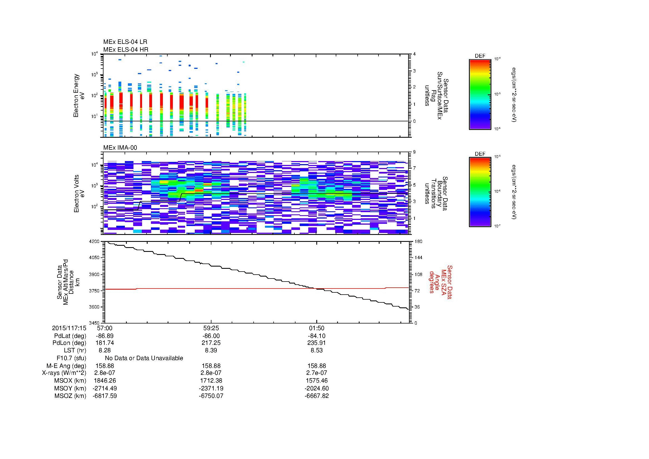Click the altitude axis tick '4200'
Image resolution: width=649 pixels, height=459 pixels.
94,242
